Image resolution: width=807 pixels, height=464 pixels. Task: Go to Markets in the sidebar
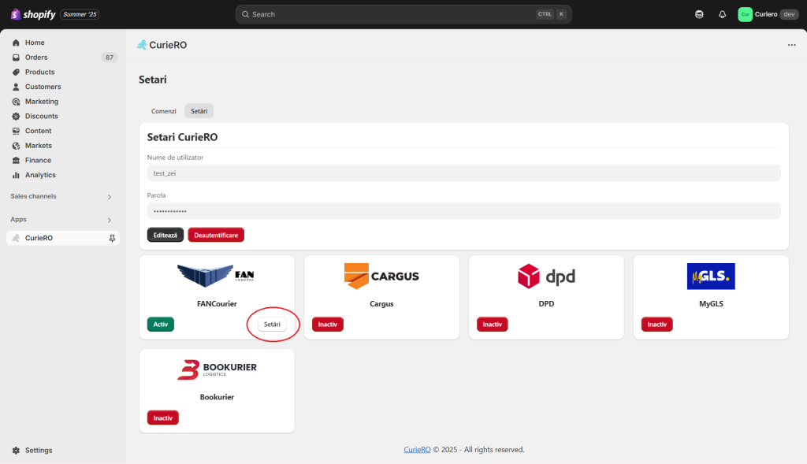pos(39,146)
